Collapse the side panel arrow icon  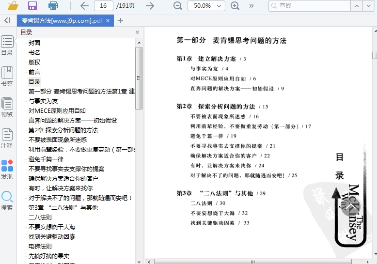(x=7, y=20)
